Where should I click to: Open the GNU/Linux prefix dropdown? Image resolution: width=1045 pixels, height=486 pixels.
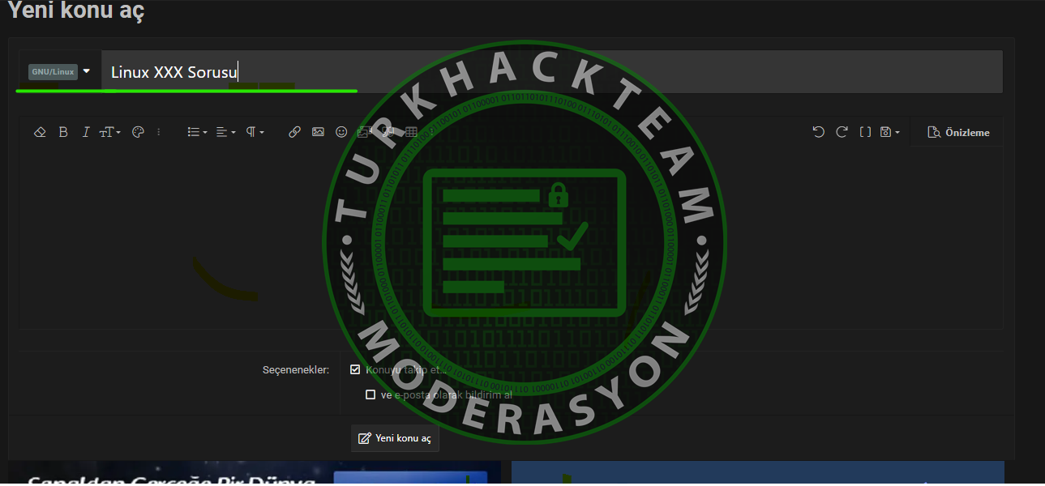pyautogui.click(x=60, y=71)
